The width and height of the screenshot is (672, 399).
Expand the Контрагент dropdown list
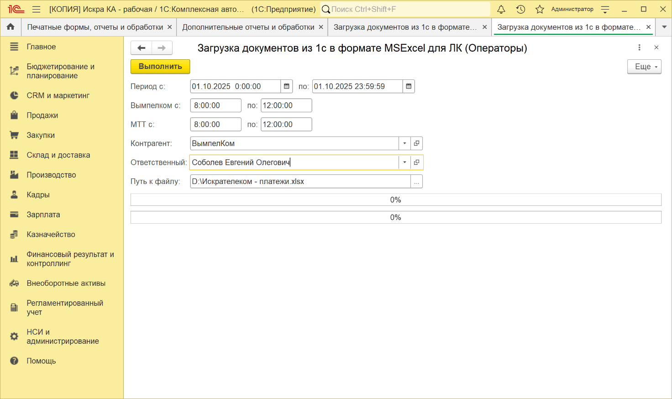tap(404, 143)
